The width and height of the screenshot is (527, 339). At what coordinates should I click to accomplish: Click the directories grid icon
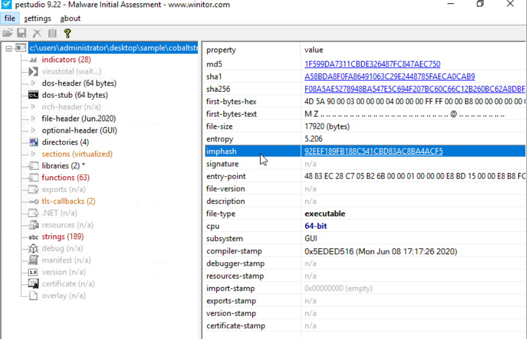(x=33, y=142)
